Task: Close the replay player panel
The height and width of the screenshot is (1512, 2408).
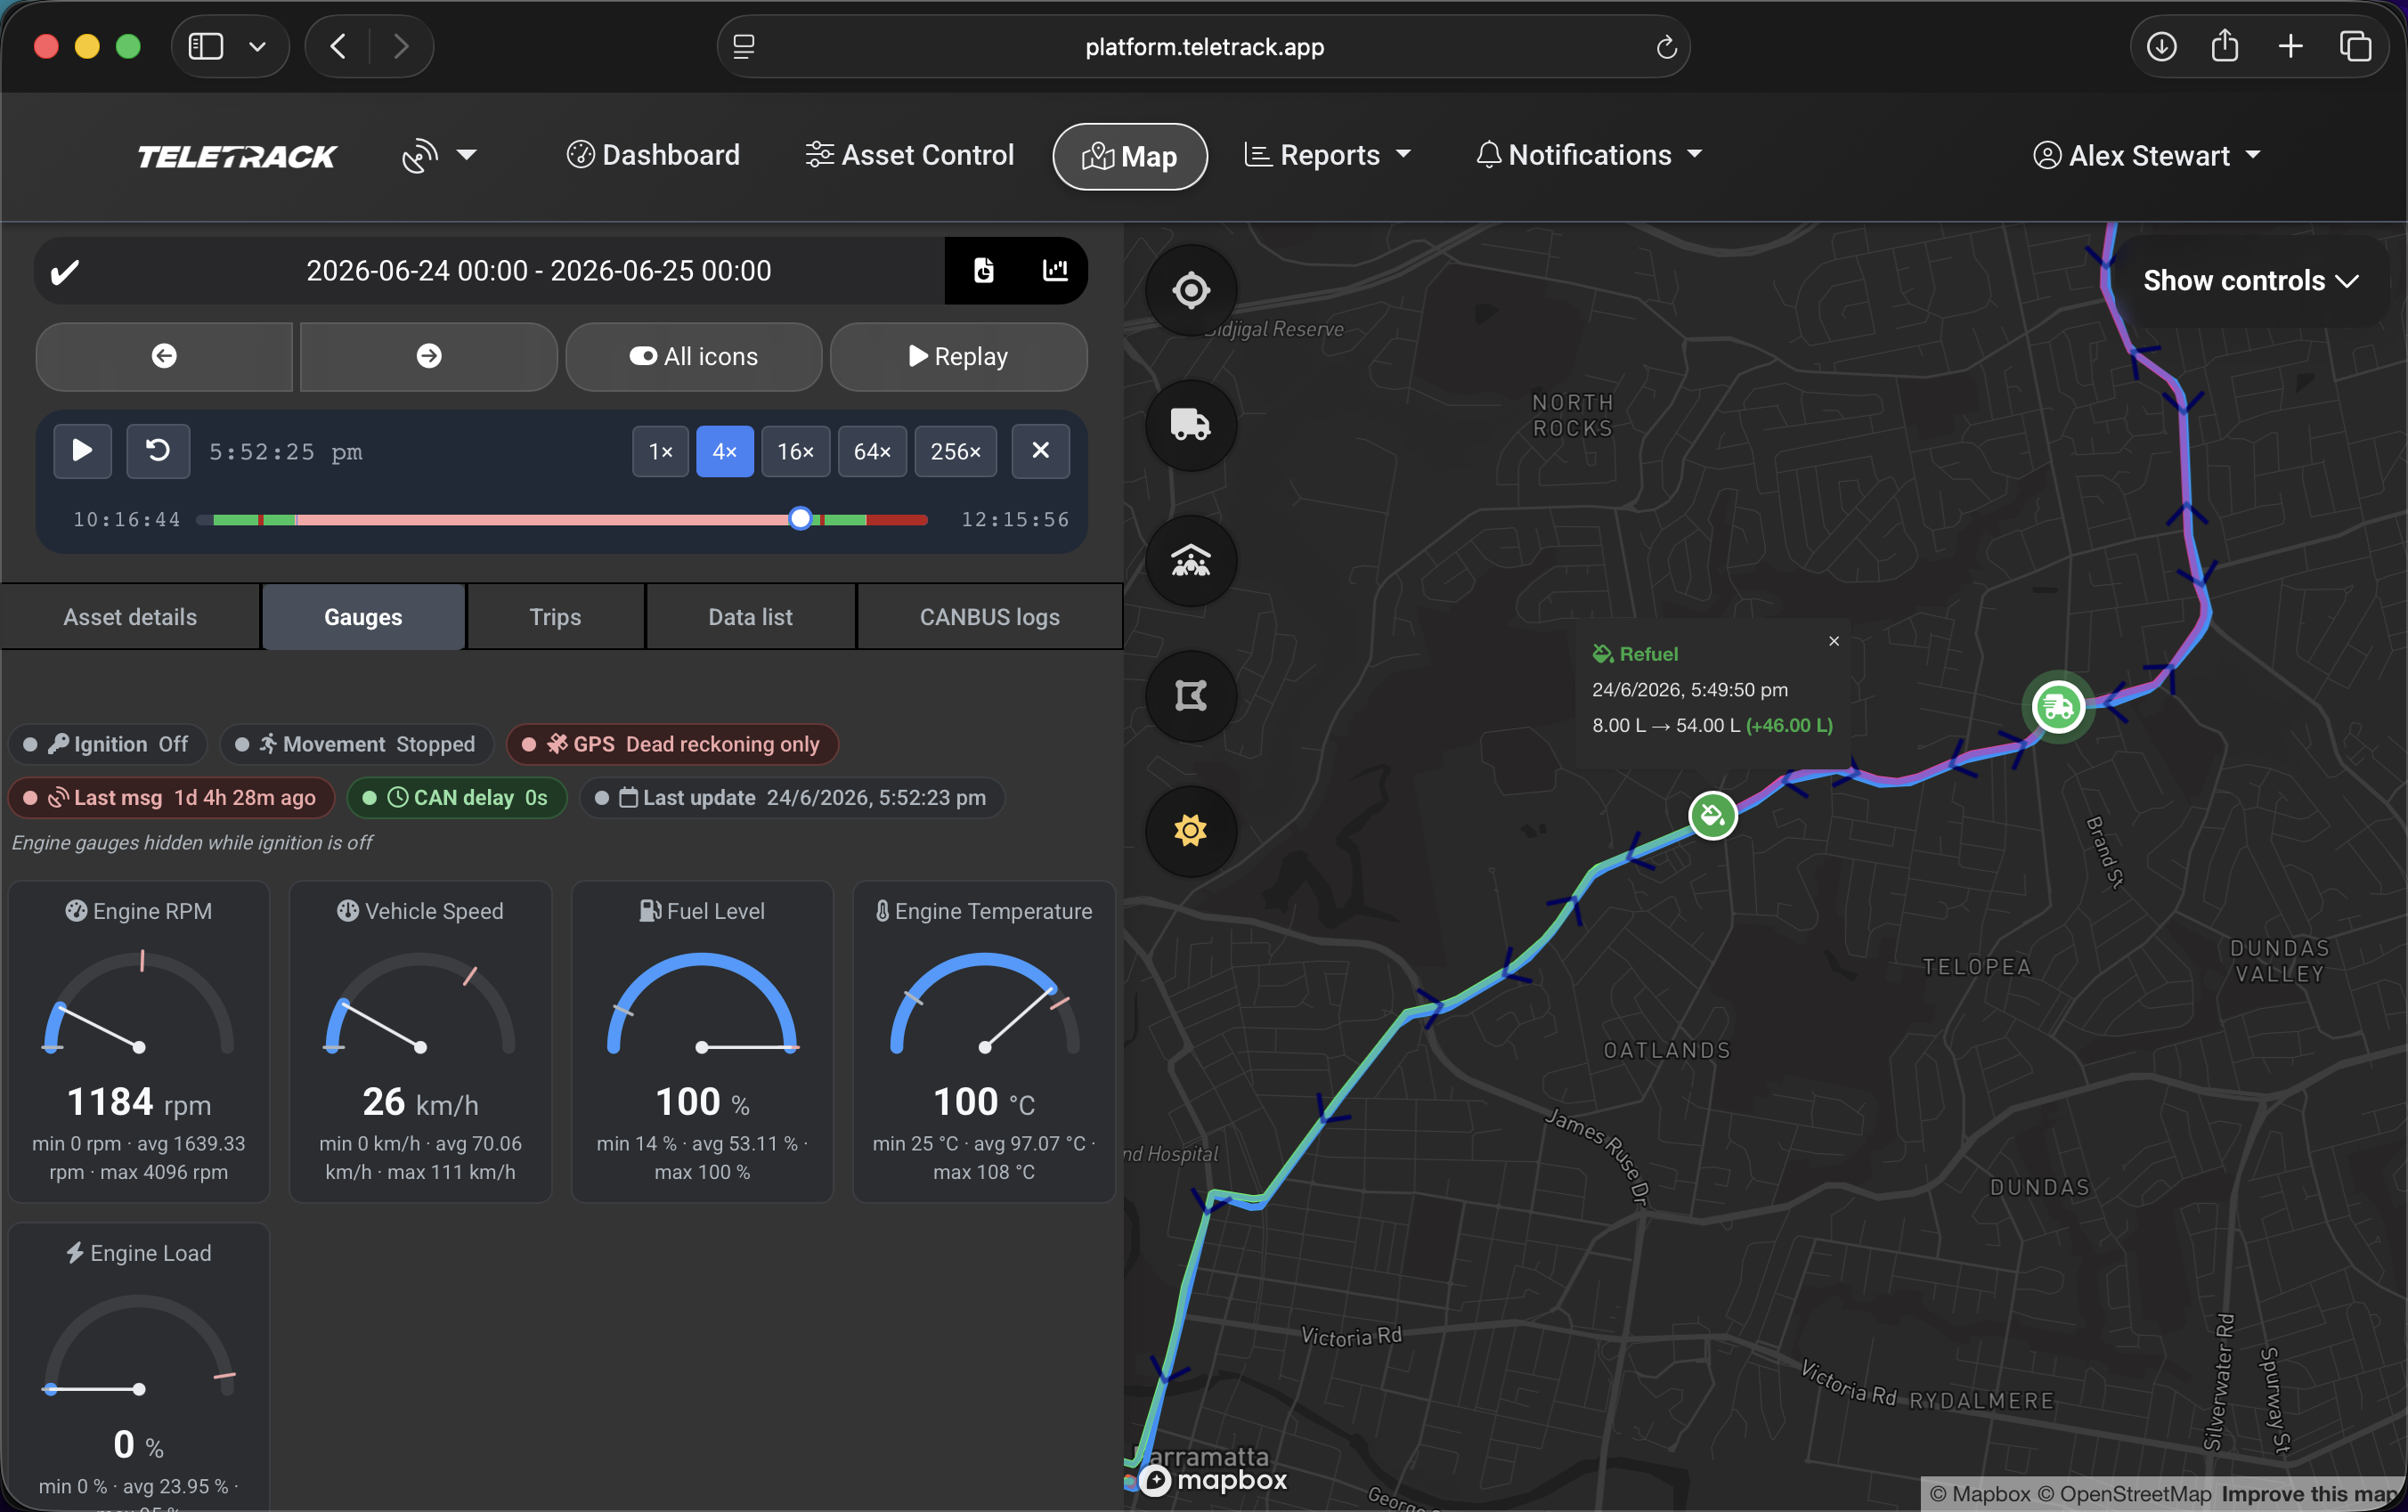Action: [x=1041, y=451]
